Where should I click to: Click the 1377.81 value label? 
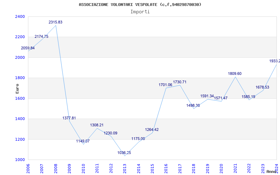[69, 118]
